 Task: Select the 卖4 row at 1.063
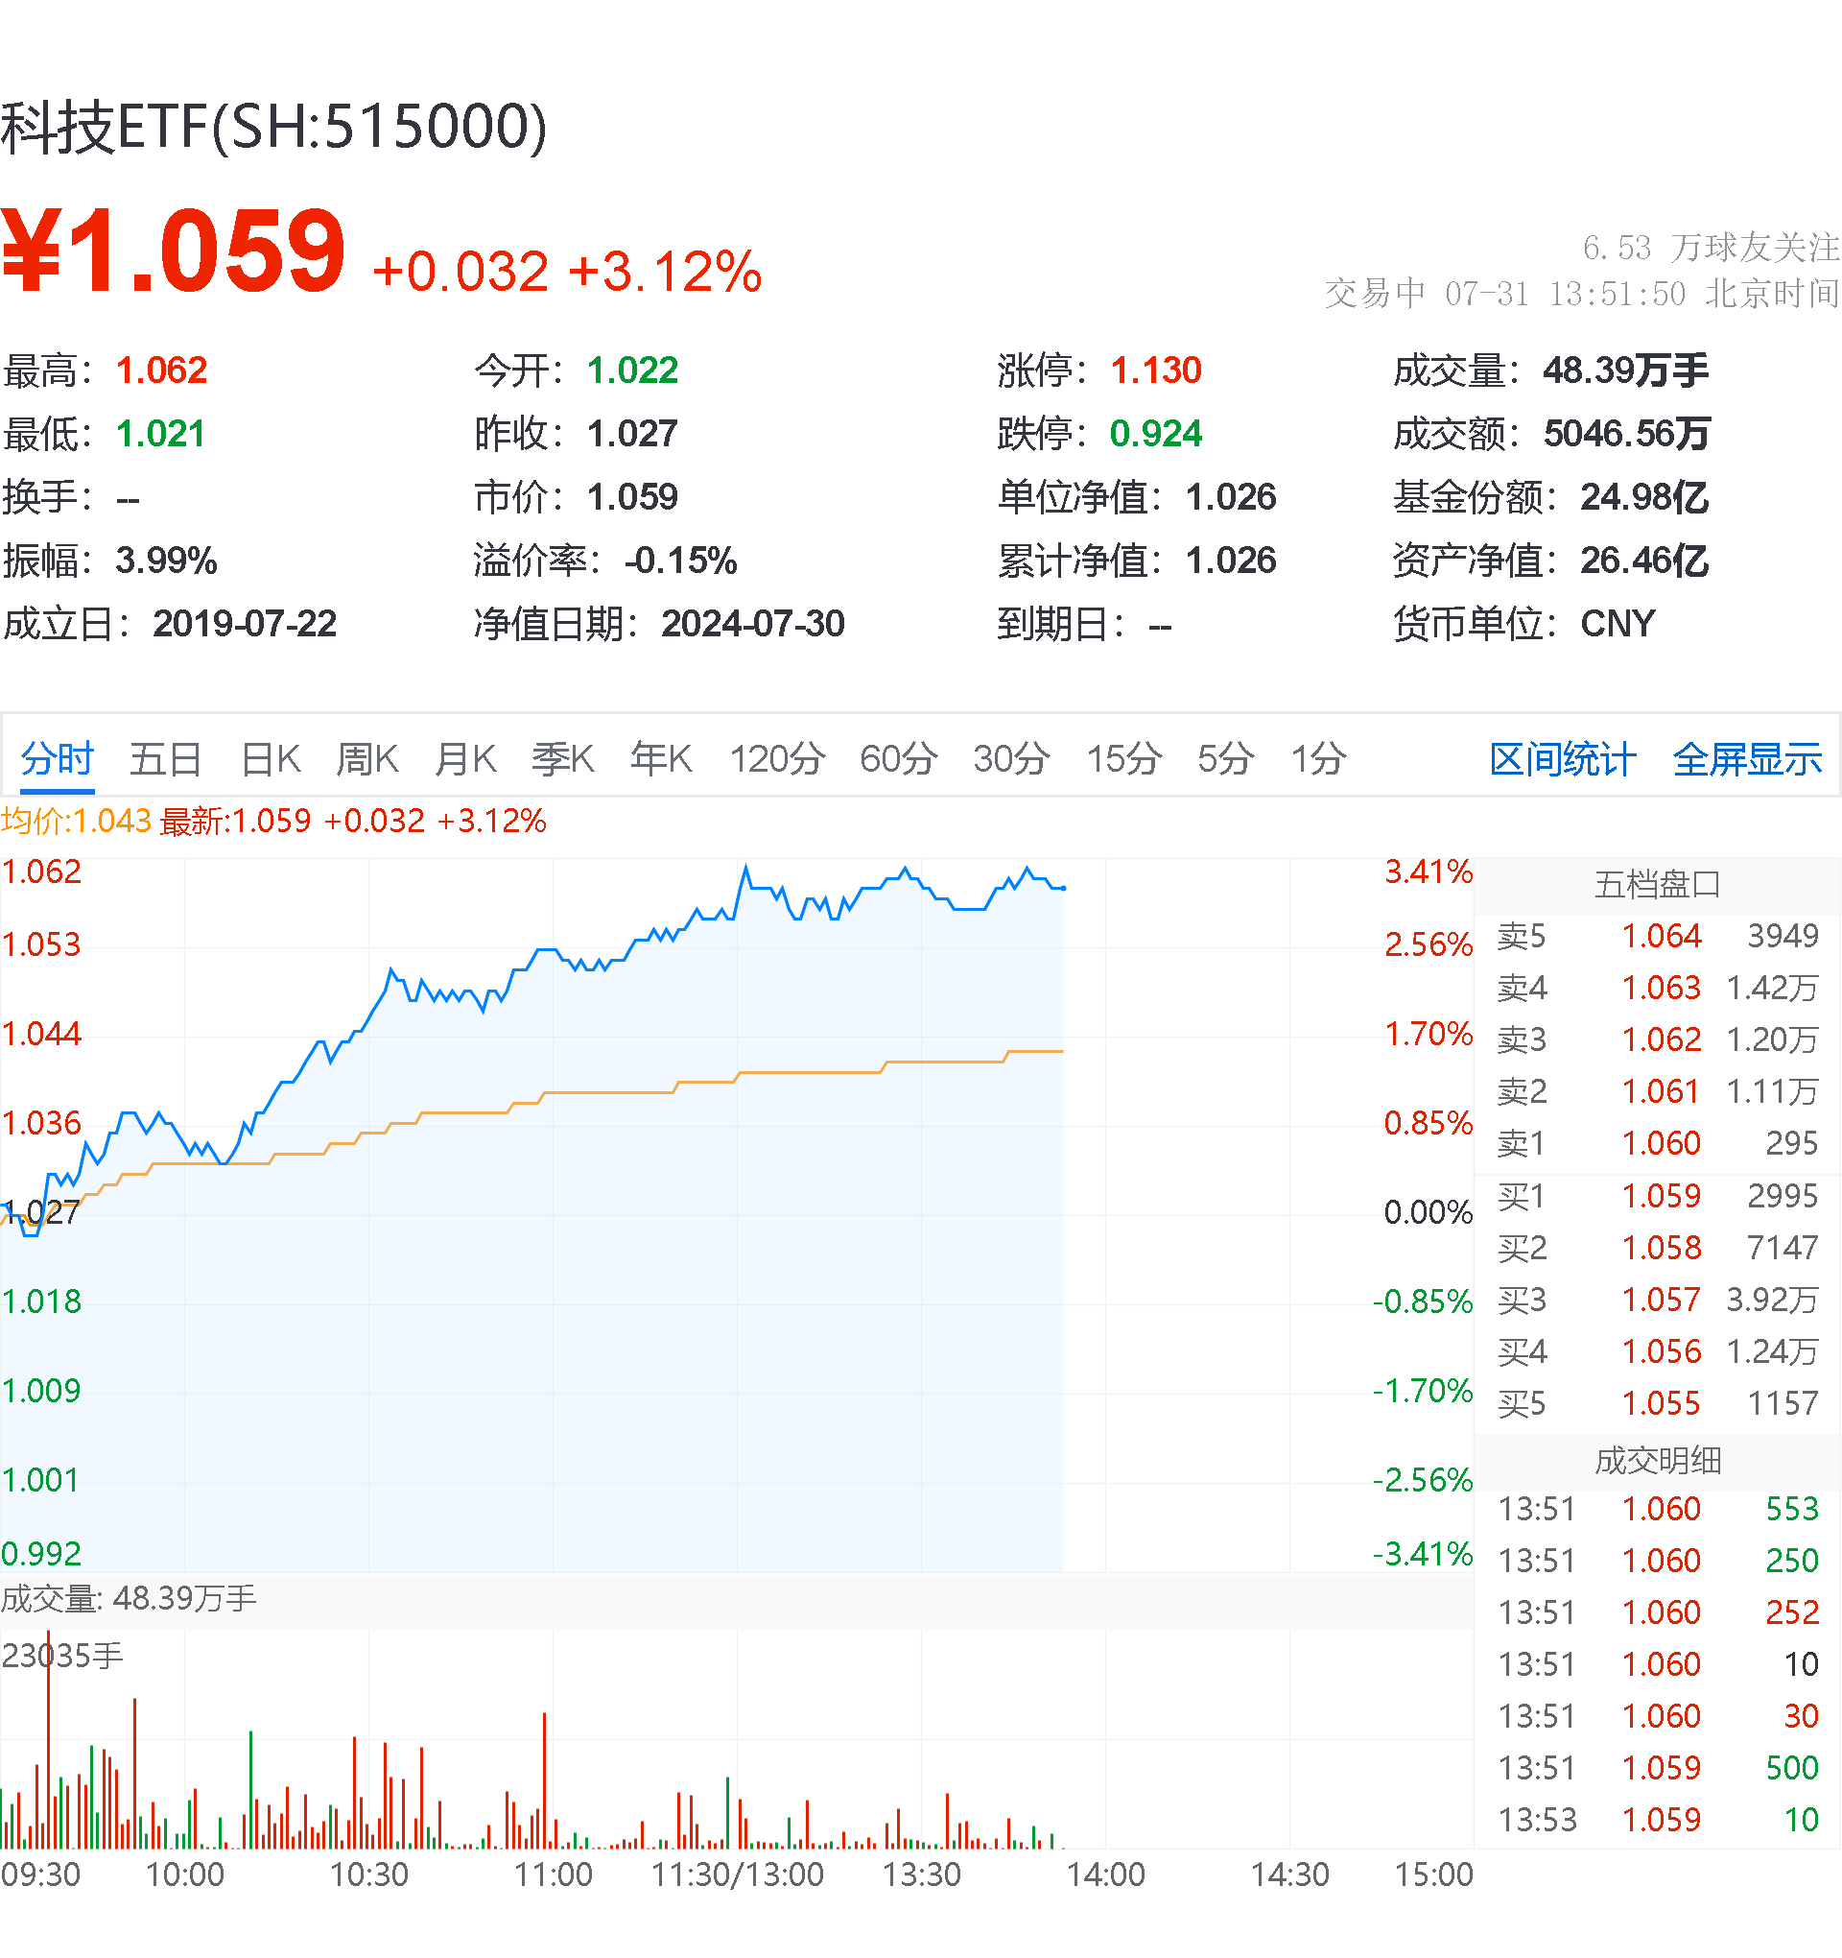pos(1657,988)
